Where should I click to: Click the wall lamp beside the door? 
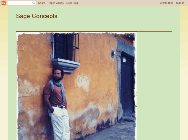tap(113, 53)
